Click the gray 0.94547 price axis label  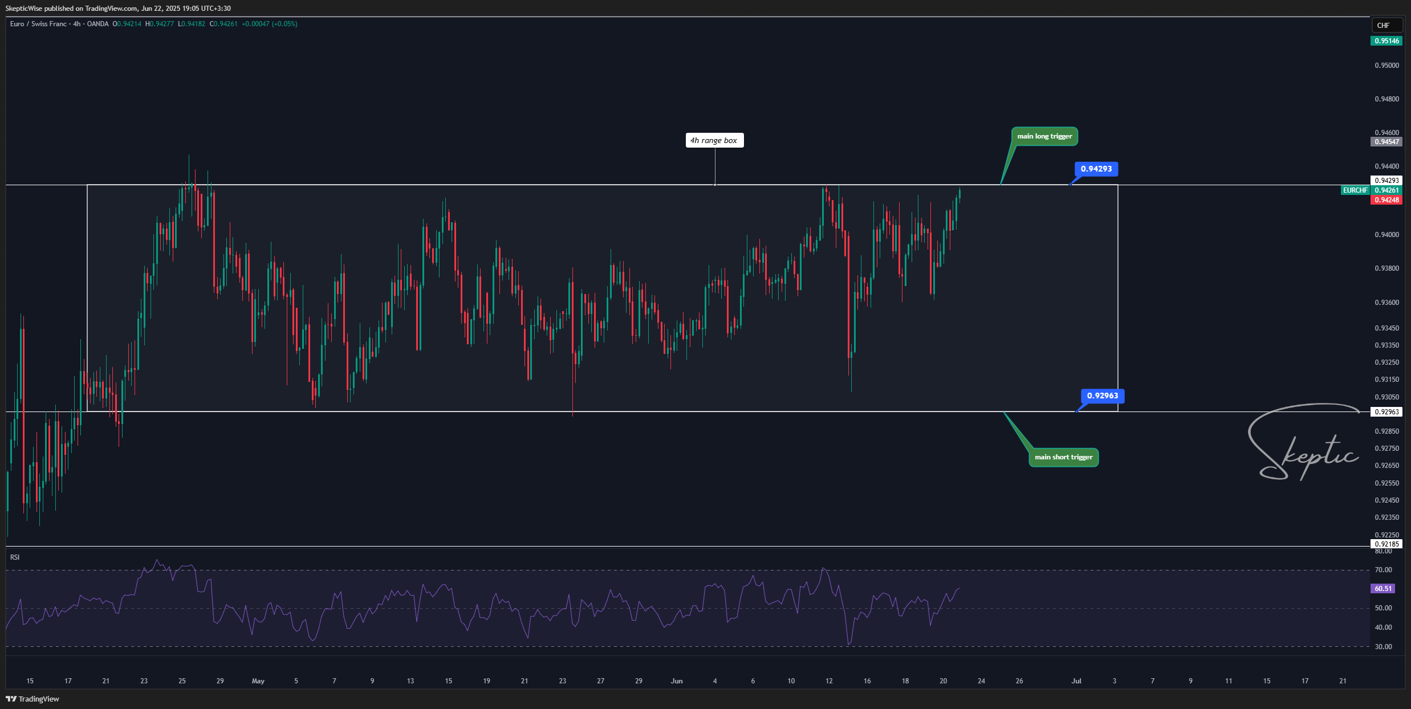[1386, 142]
